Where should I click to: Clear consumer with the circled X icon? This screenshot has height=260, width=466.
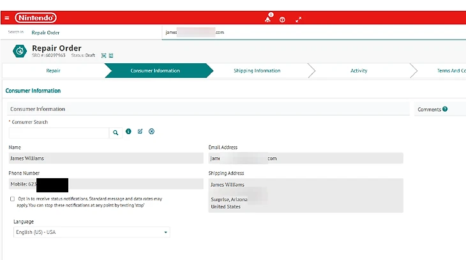pyautogui.click(x=151, y=132)
